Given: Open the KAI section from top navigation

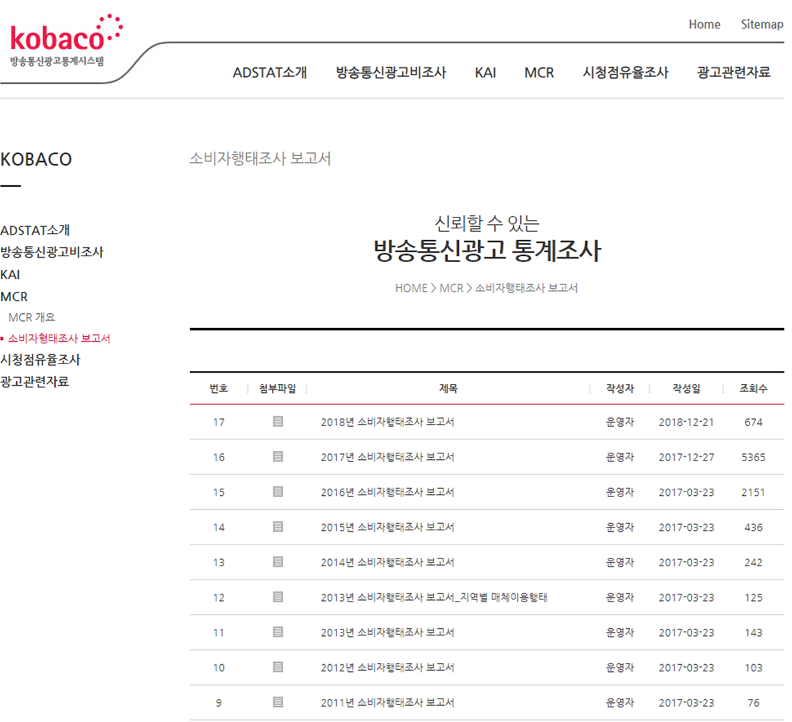Looking at the screenshot, I should pyautogui.click(x=485, y=72).
